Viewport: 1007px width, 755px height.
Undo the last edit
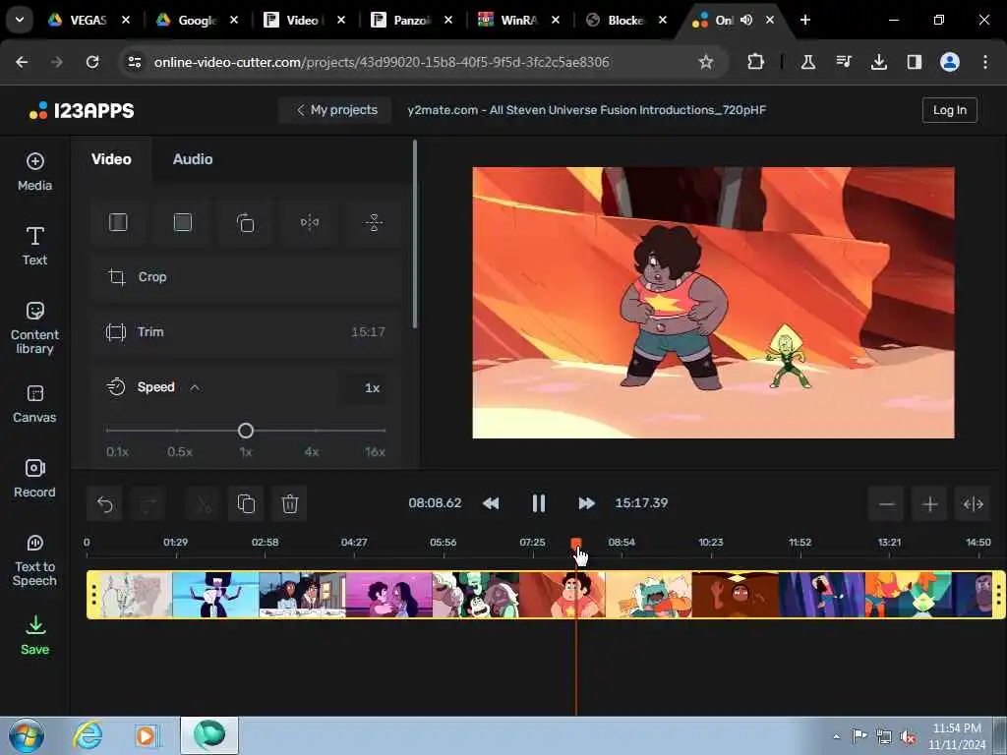pyautogui.click(x=104, y=504)
